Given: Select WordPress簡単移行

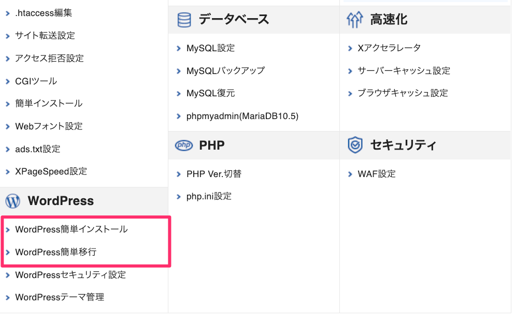Looking at the screenshot, I should (56, 252).
